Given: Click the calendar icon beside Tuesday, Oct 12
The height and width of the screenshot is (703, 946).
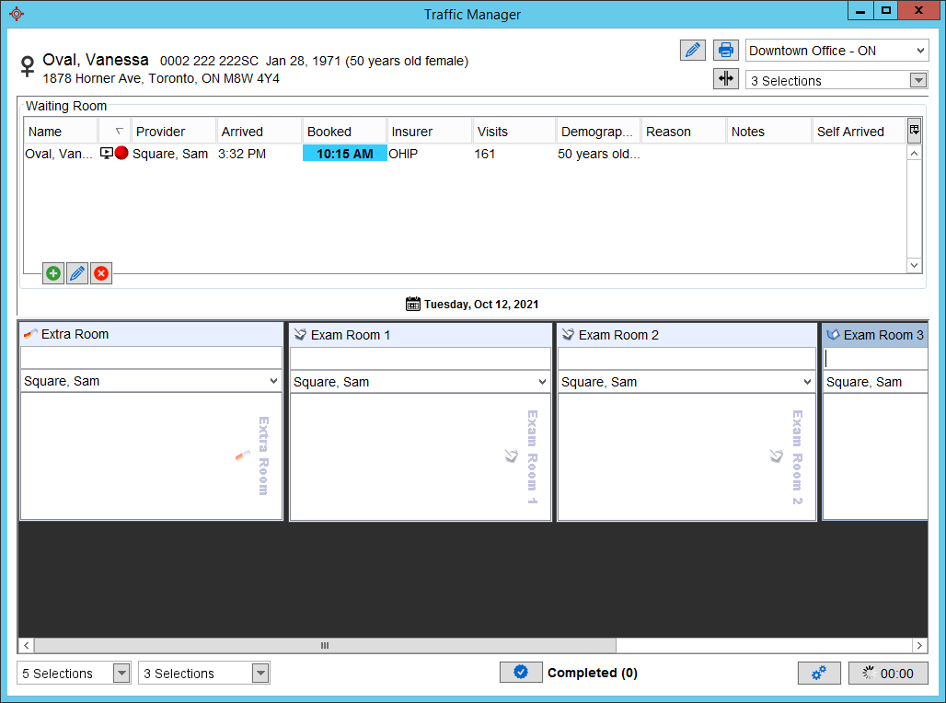Looking at the screenshot, I should (413, 304).
